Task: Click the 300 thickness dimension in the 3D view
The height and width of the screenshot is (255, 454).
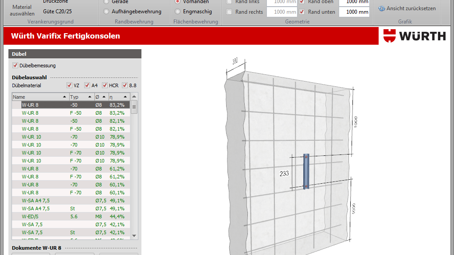Action: click(x=235, y=61)
